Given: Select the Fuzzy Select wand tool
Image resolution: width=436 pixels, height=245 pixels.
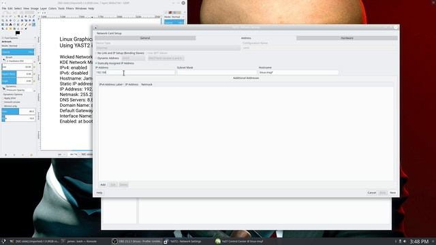Looking at the screenshot, I should [x=14, y=16].
